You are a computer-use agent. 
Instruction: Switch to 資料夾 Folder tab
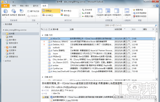tap(35, 6)
